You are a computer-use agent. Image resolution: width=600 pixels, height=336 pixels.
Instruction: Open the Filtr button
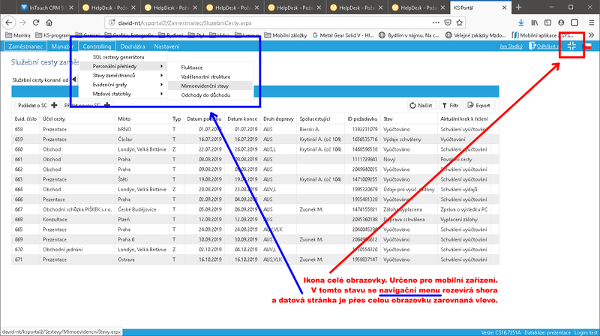click(451, 105)
